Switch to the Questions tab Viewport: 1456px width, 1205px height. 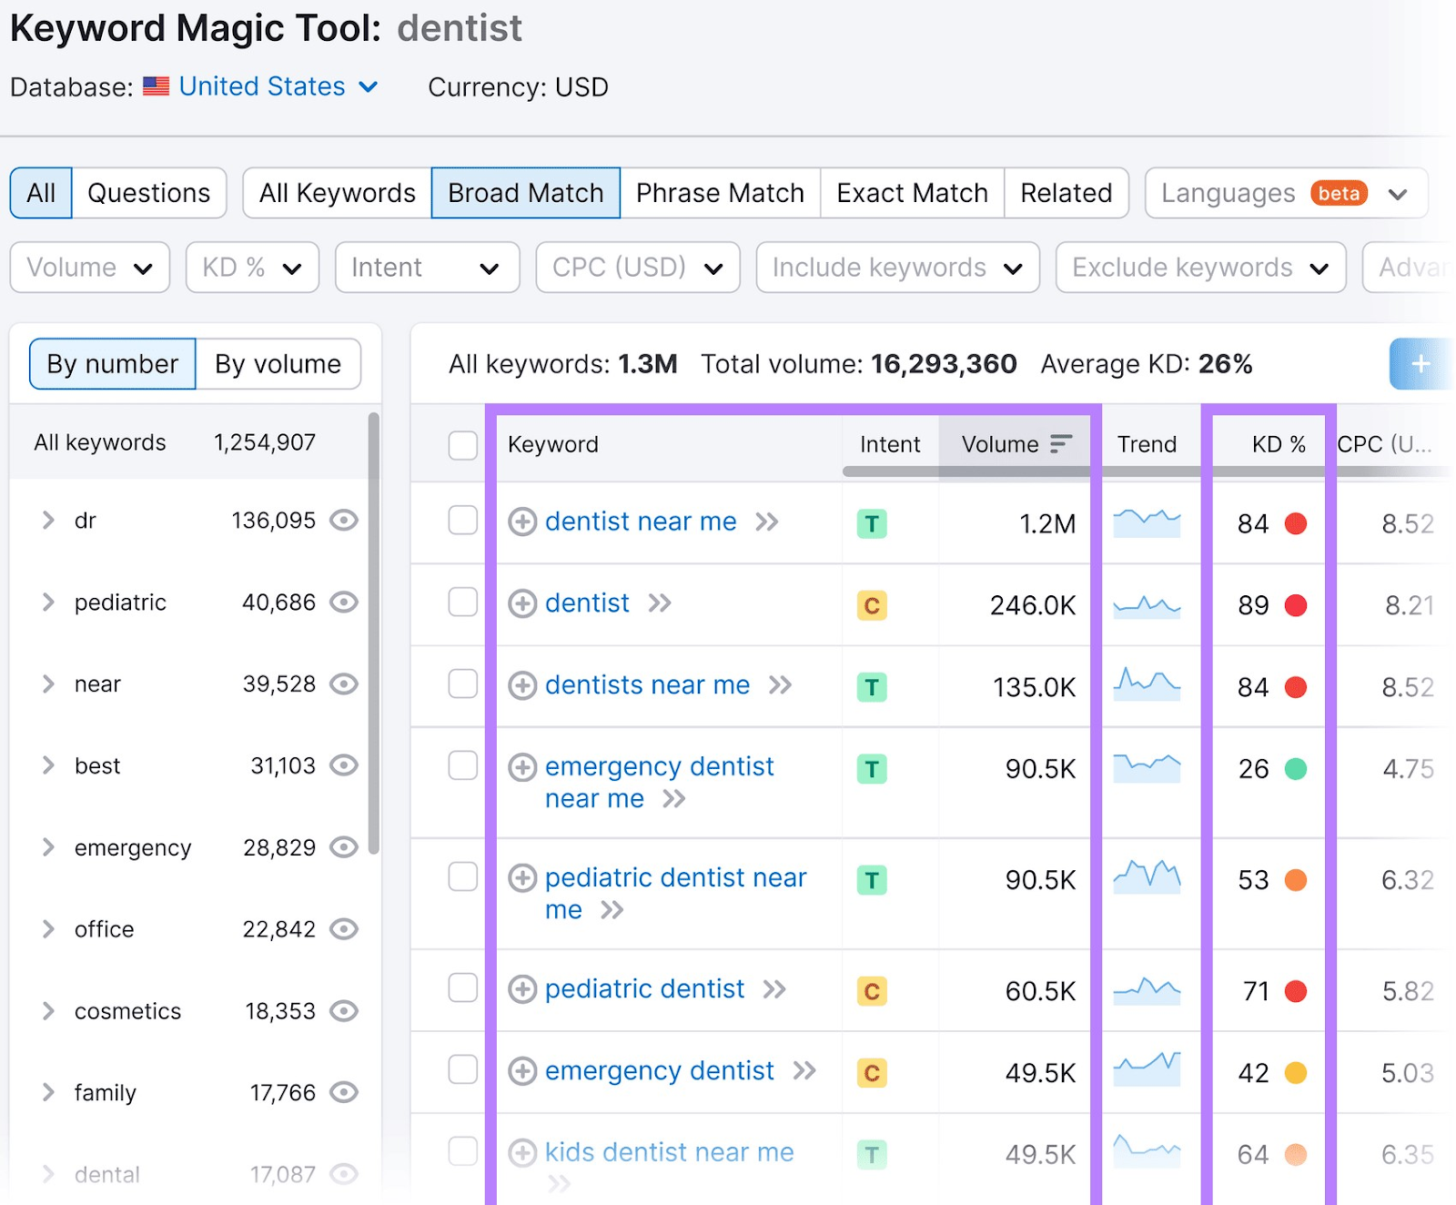[x=148, y=192]
